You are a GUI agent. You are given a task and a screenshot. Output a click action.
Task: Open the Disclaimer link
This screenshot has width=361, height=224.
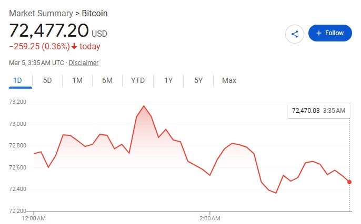pyautogui.click(x=84, y=63)
